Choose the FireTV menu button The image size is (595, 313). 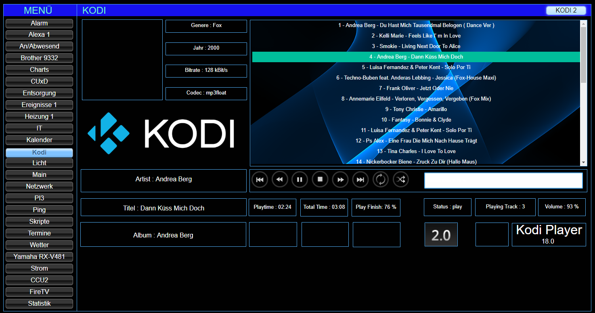click(x=39, y=292)
